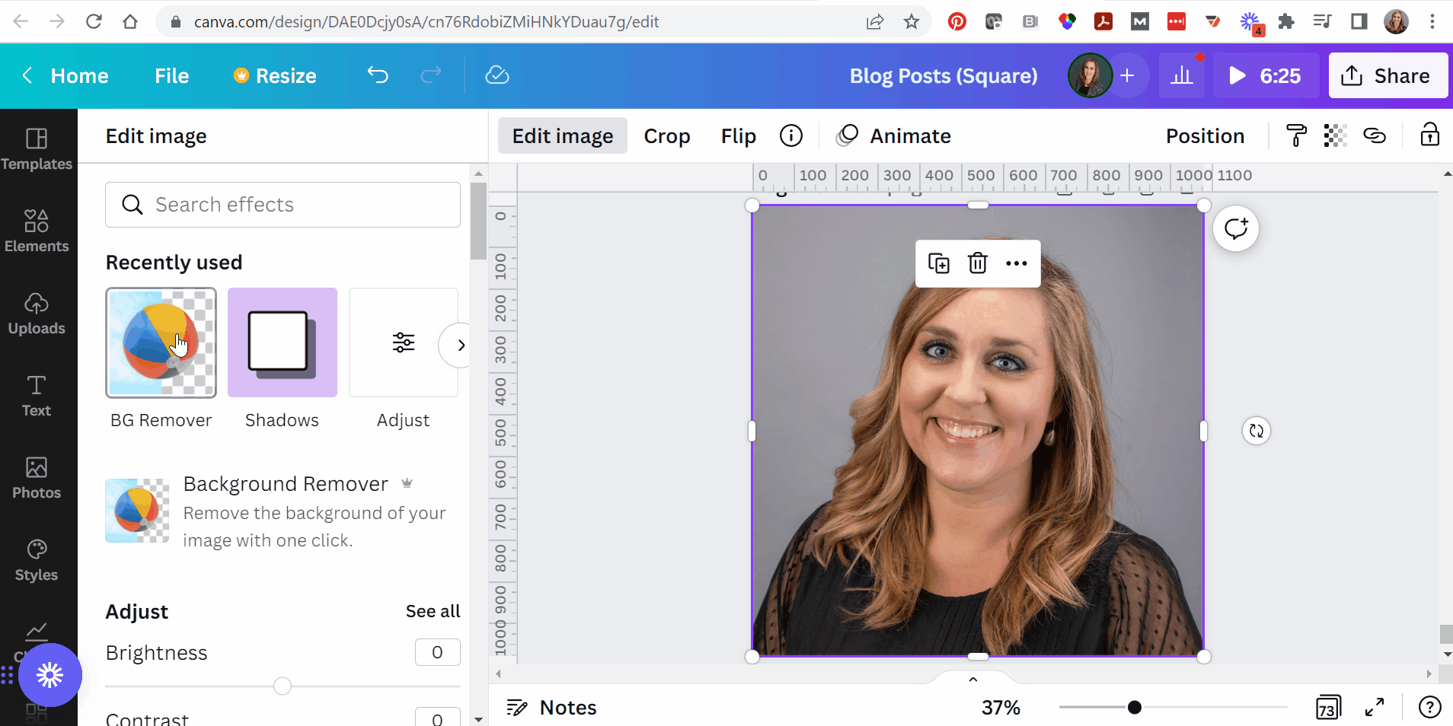Click the purple assistant floating button
The width and height of the screenshot is (1453, 726).
[50, 675]
